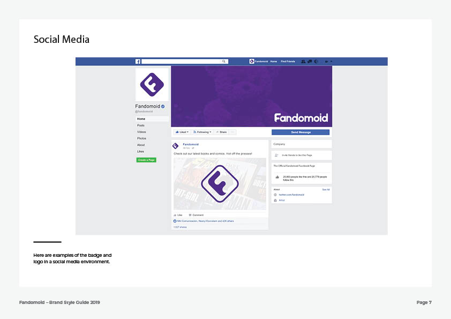Click the more options ellipsis button

click(233, 132)
